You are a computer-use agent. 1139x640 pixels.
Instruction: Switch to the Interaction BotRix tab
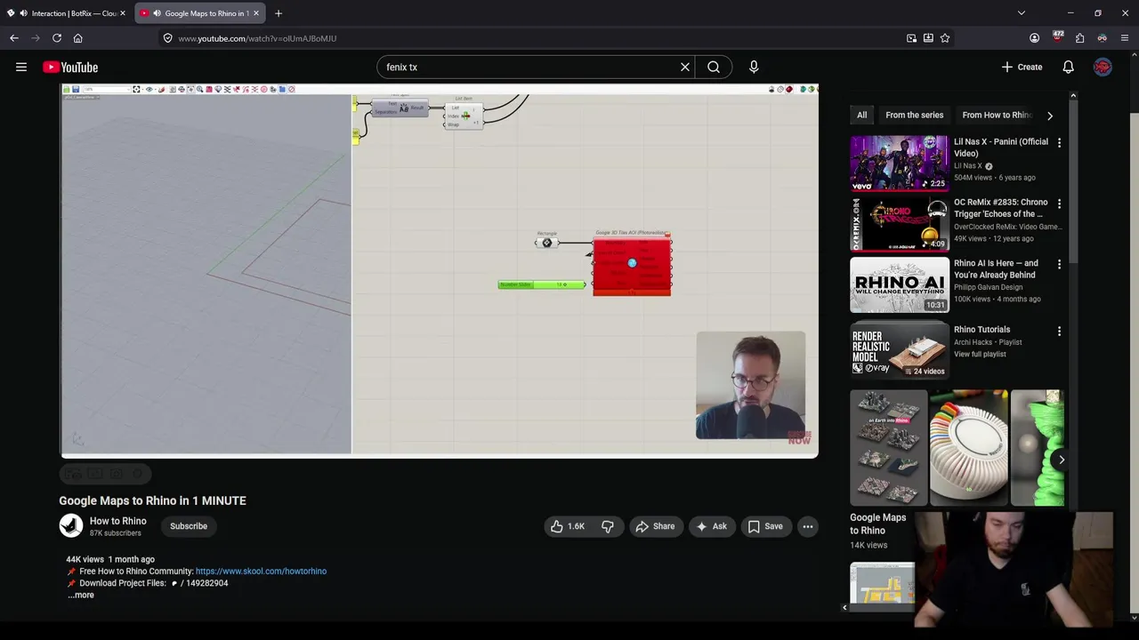(x=68, y=13)
